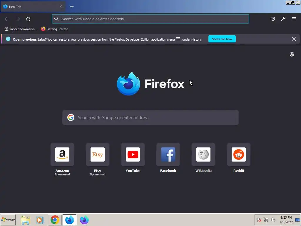Click the Wikipedia label text
The image size is (301, 226).
click(x=203, y=171)
